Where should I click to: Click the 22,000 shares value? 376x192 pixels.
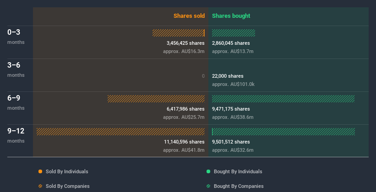tap(228, 76)
